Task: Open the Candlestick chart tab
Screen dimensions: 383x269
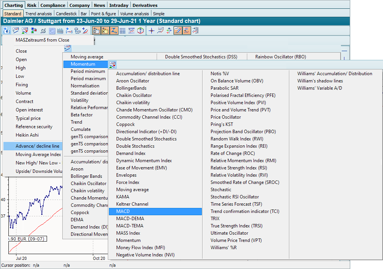Action: (66, 14)
